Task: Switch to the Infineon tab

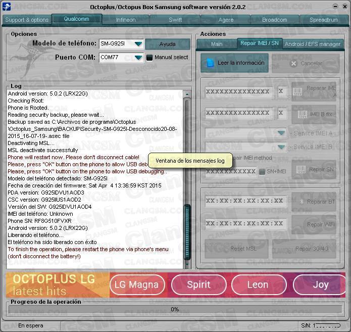Action: 126,20
